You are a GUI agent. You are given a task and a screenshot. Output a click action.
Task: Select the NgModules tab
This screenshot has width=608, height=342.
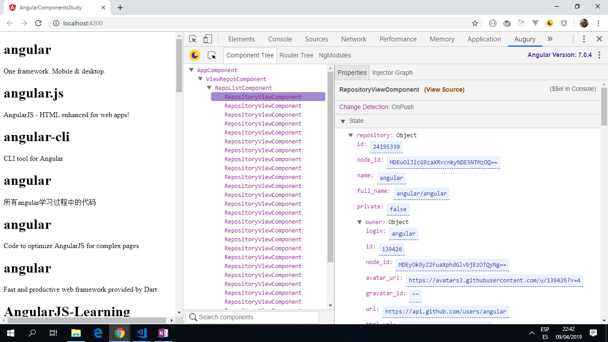pos(335,55)
